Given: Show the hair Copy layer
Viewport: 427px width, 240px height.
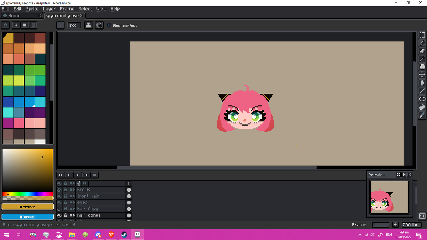Looking at the screenshot, I should point(59,209).
